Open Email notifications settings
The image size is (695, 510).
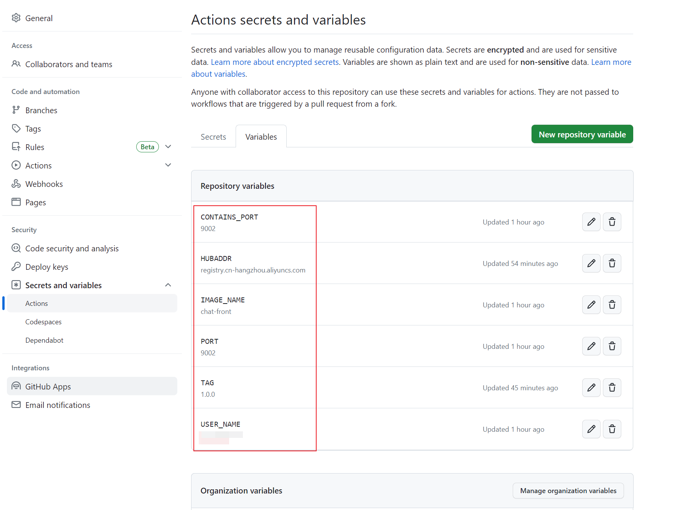[92, 405]
